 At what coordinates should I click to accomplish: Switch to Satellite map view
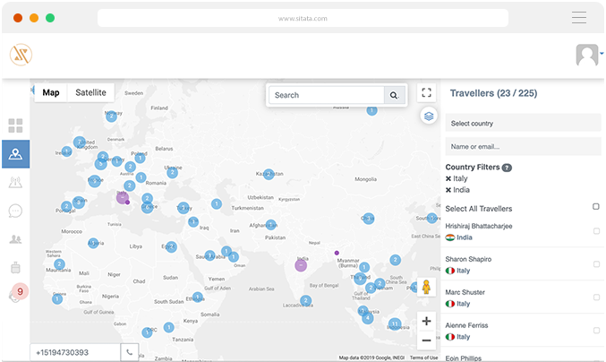90,92
